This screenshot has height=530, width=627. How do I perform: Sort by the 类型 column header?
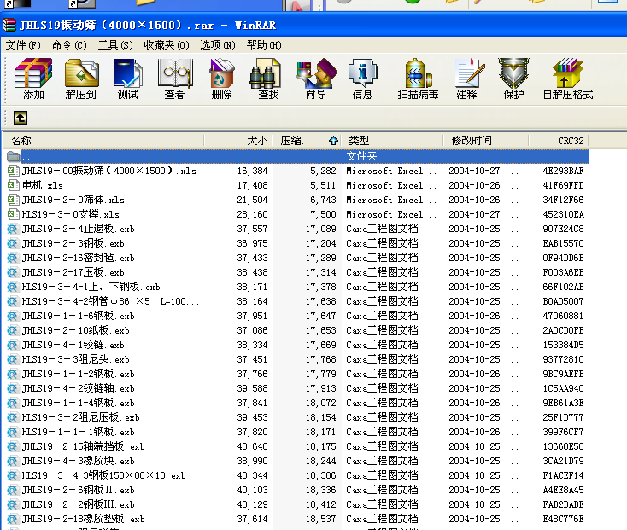coord(392,141)
